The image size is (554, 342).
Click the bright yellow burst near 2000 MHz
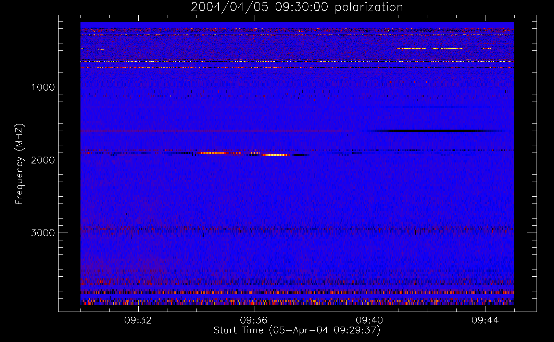[276, 155]
